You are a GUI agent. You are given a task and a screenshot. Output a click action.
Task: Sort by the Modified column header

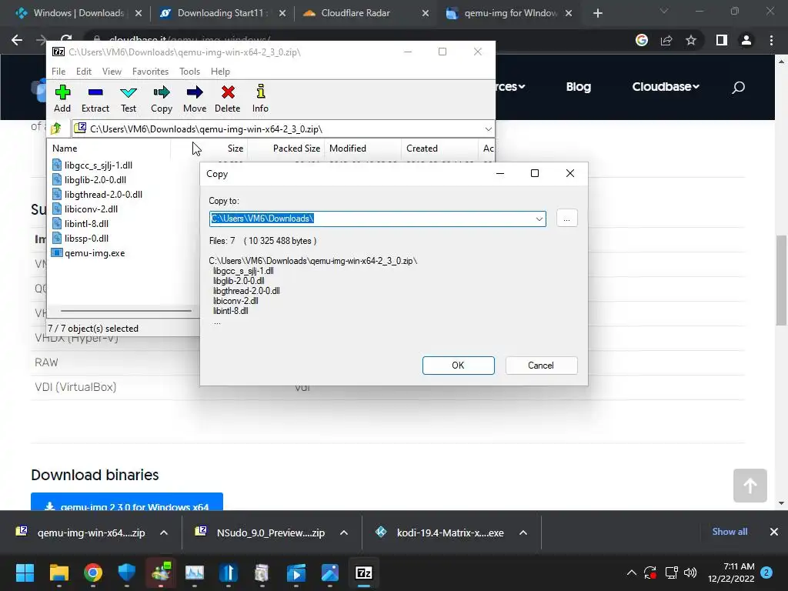363,149
